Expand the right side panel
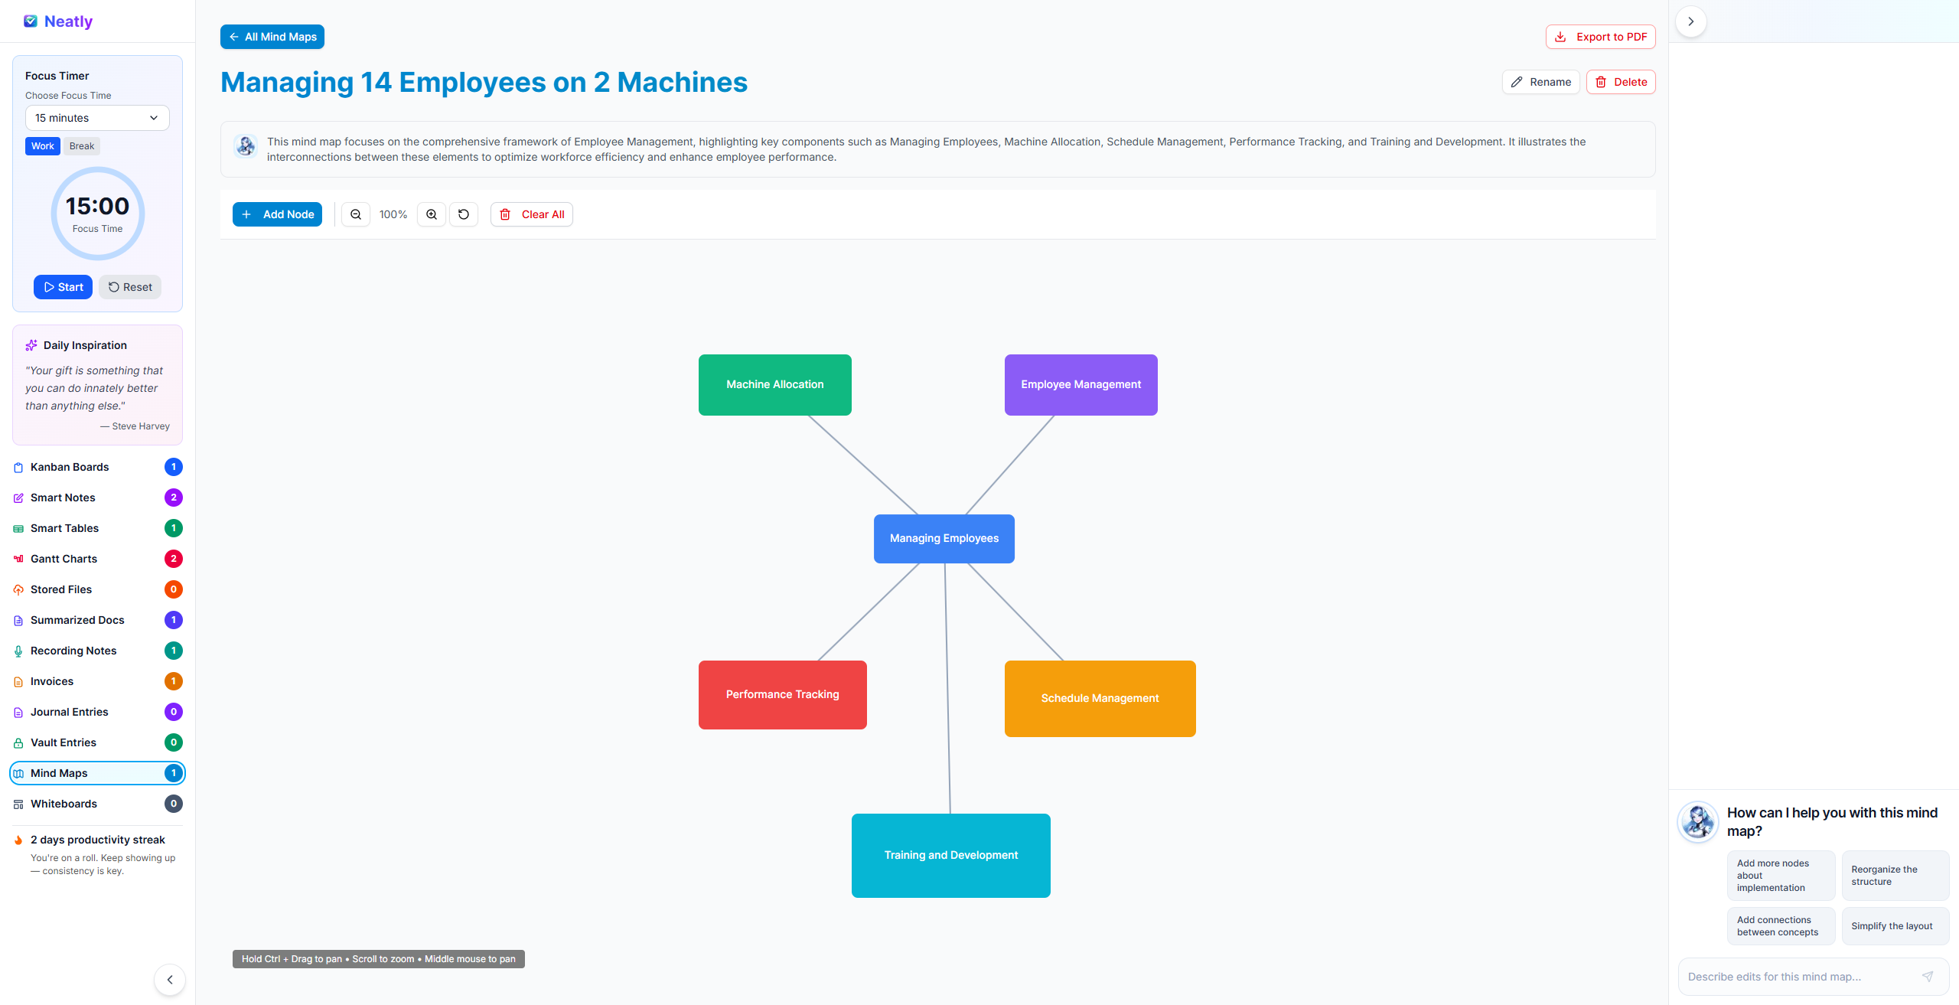The height and width of the screenshot is (1005, 1959). [x=1690, y=21]
